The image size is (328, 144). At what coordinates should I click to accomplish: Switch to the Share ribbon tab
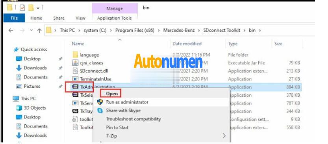[x=59, y=18]
